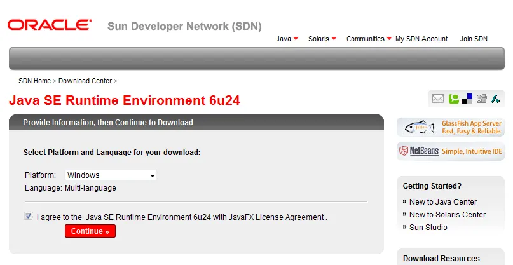Click the Multi-language text

(90, 188)
